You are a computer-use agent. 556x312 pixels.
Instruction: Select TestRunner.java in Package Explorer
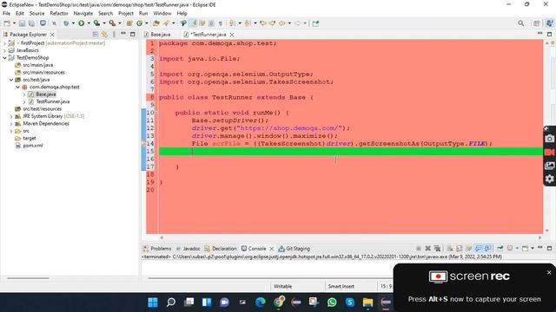point(53,101)
